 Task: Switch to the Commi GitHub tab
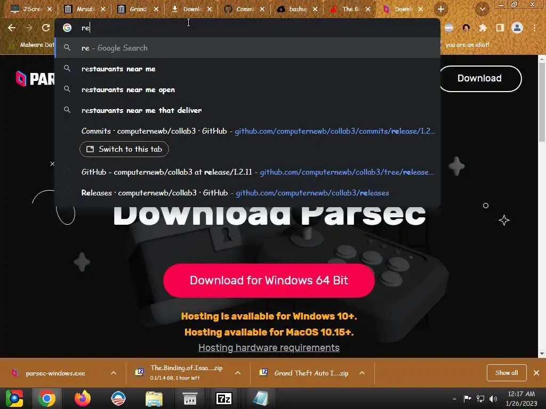click(x=244, y=9)
